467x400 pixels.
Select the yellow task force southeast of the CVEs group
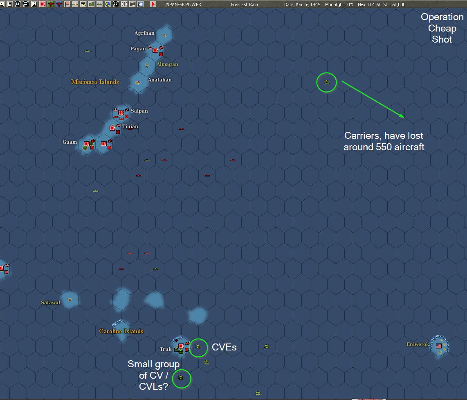point(207,362)
